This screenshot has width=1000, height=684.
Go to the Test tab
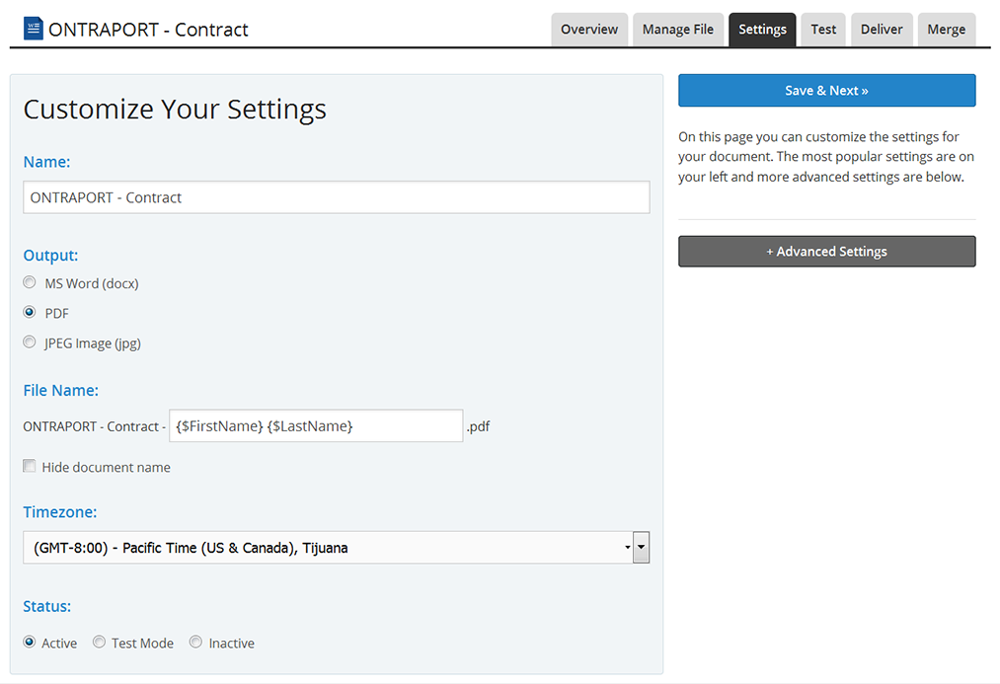(x=823, y=30)
